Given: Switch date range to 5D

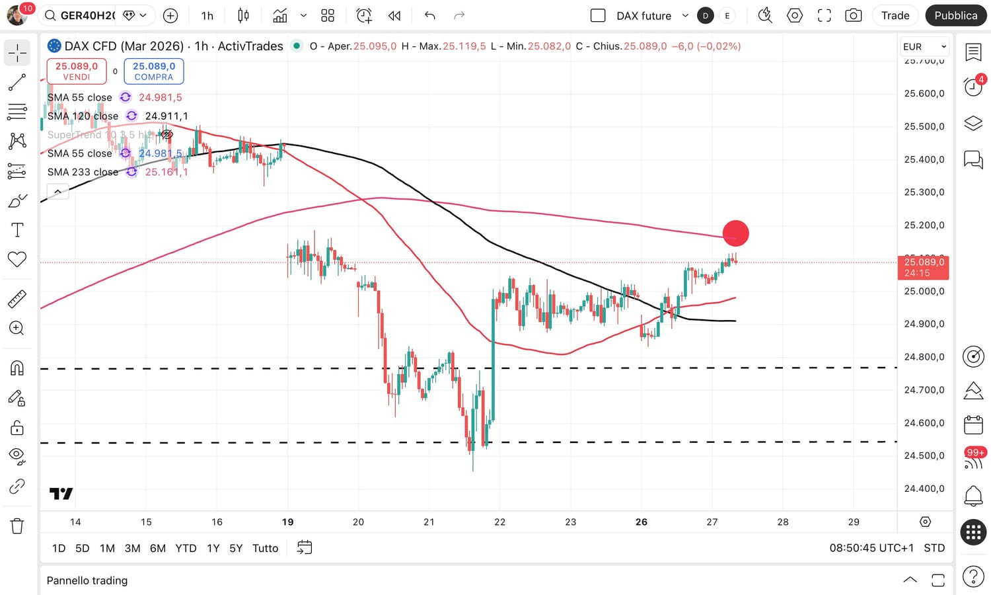Looking at the screenshot, I should click(x=82, y=548).
